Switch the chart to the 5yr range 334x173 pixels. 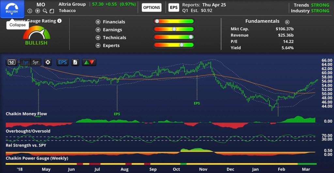(x=36, y=62)
